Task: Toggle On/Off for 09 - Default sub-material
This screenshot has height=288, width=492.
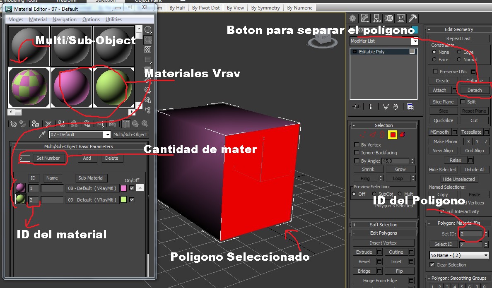Action: (132, 199)
